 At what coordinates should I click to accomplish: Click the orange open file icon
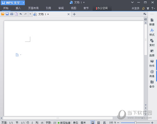(x=3, y=14)
